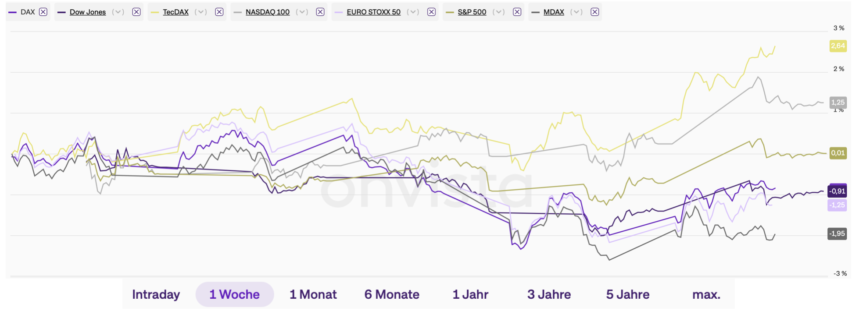
Task: Open the NASDAQ 100 dropdown chevron
Action: click(301, 12)
